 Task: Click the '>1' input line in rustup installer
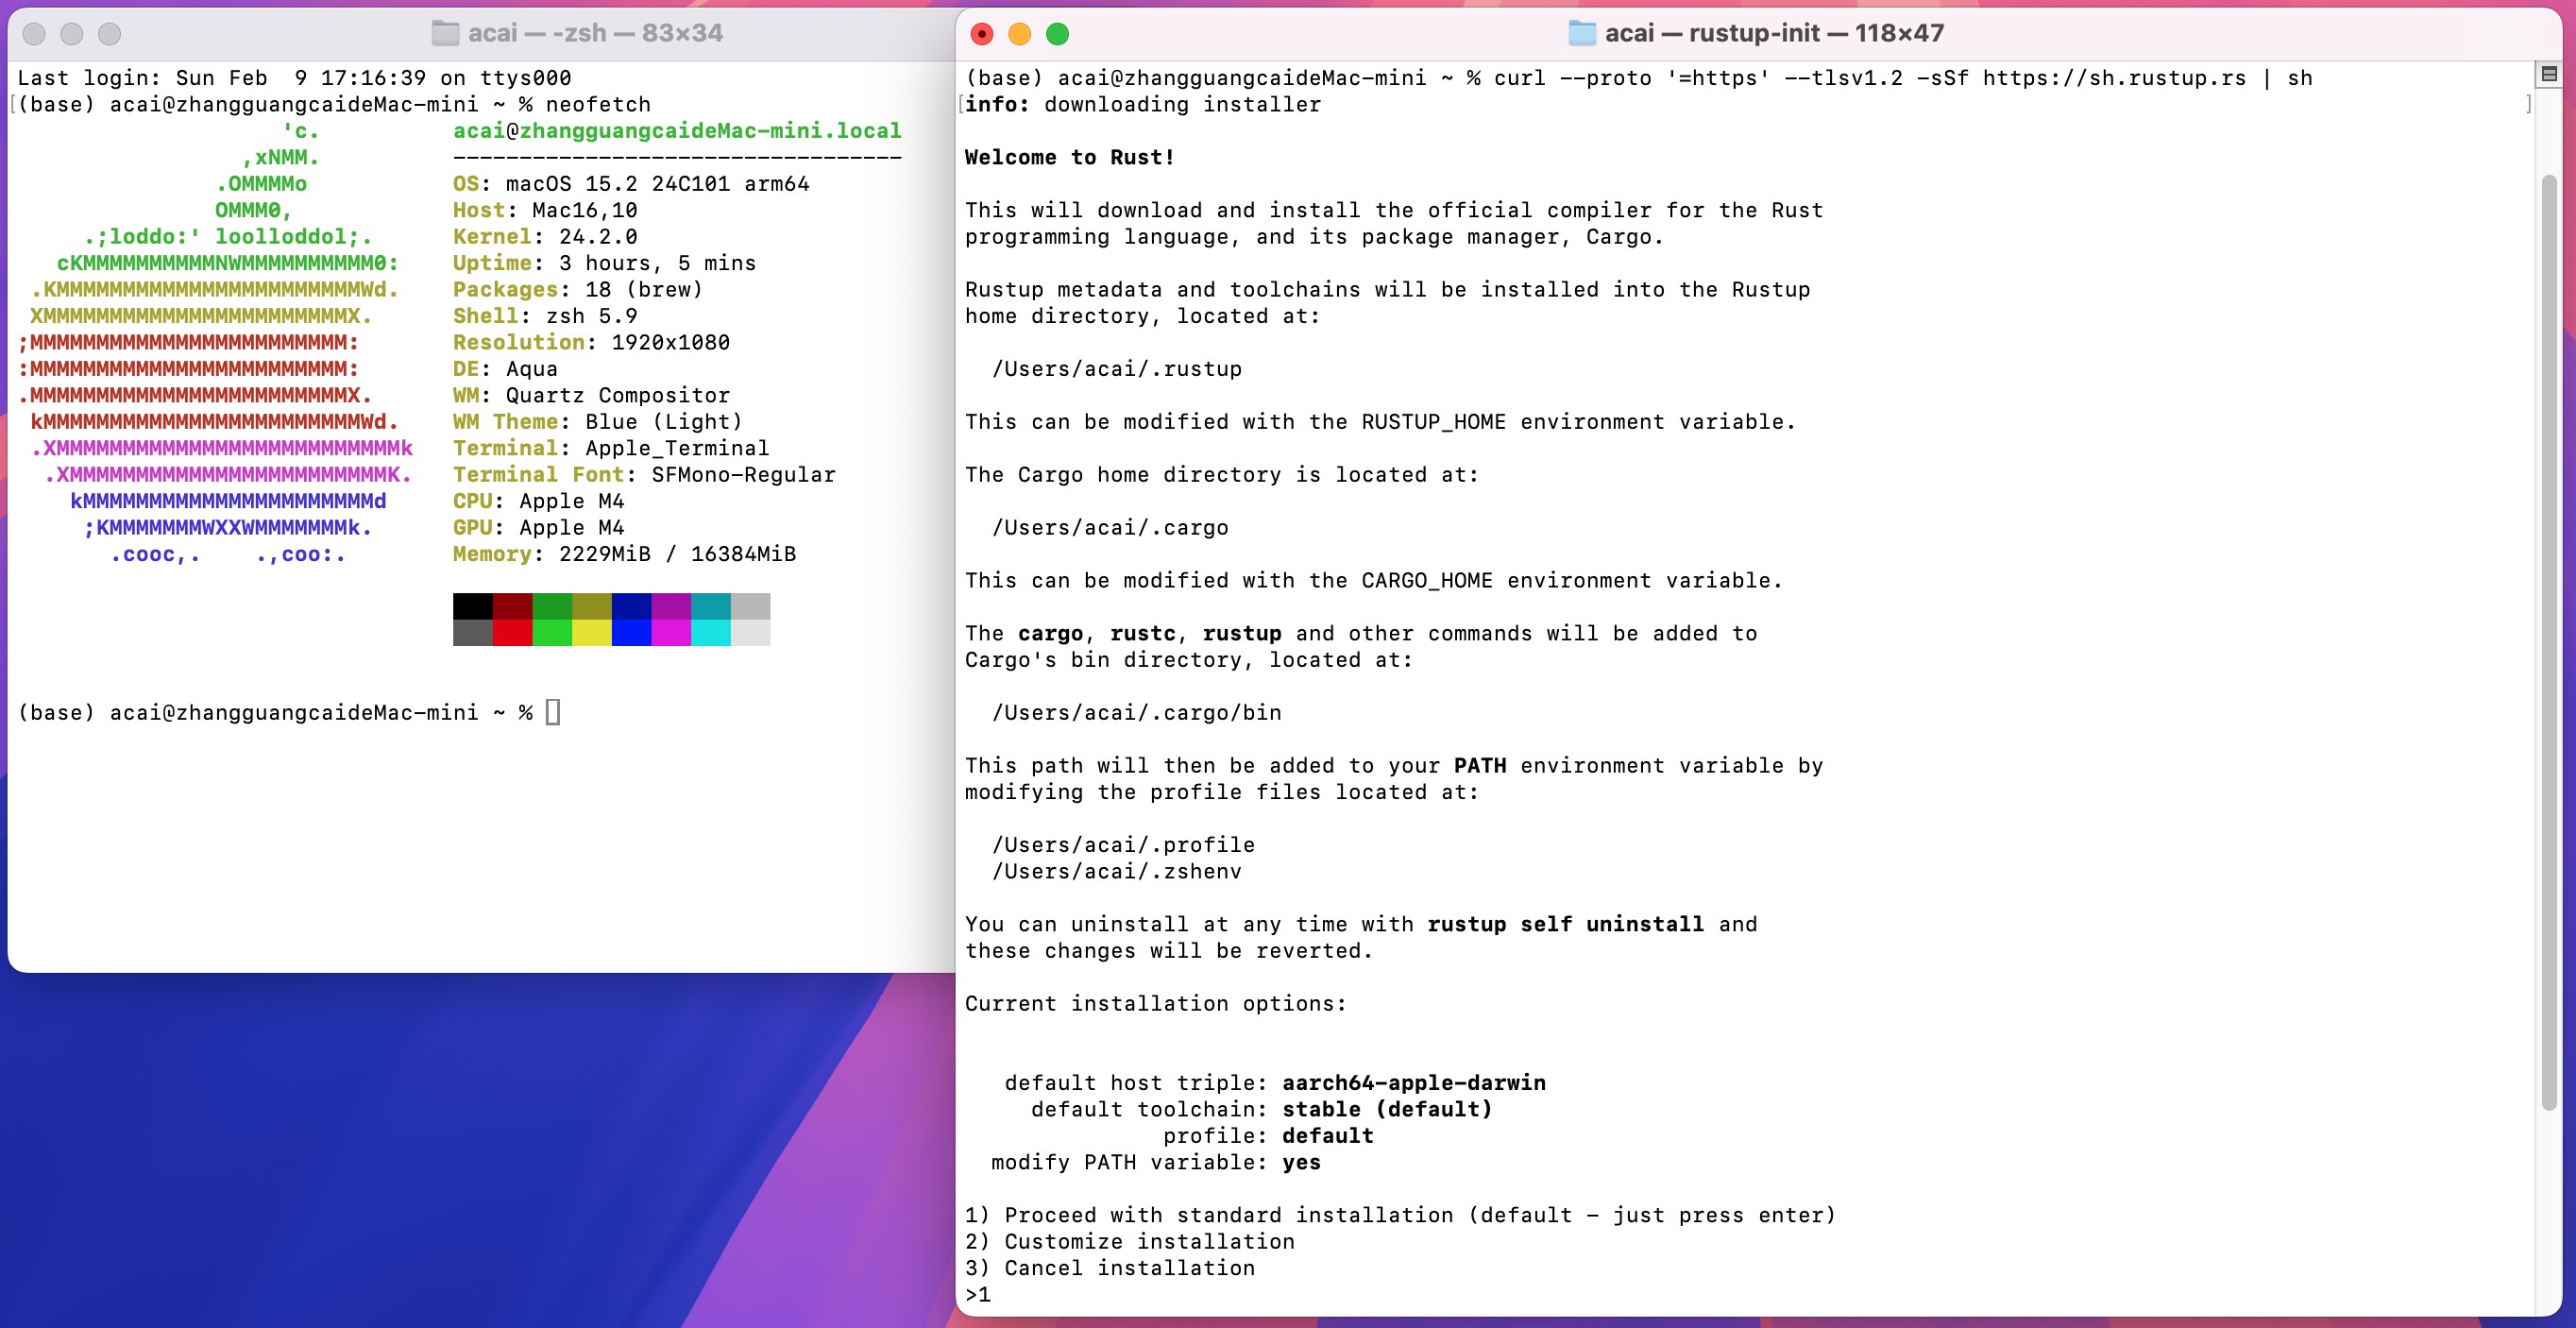click(979, 1294)
